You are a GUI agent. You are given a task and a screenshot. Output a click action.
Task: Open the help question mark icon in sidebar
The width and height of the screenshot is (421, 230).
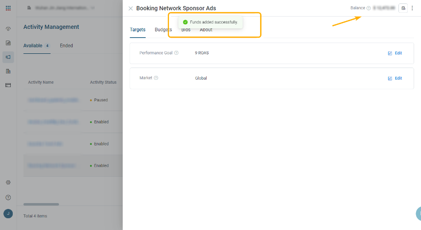tap(8, 198)
